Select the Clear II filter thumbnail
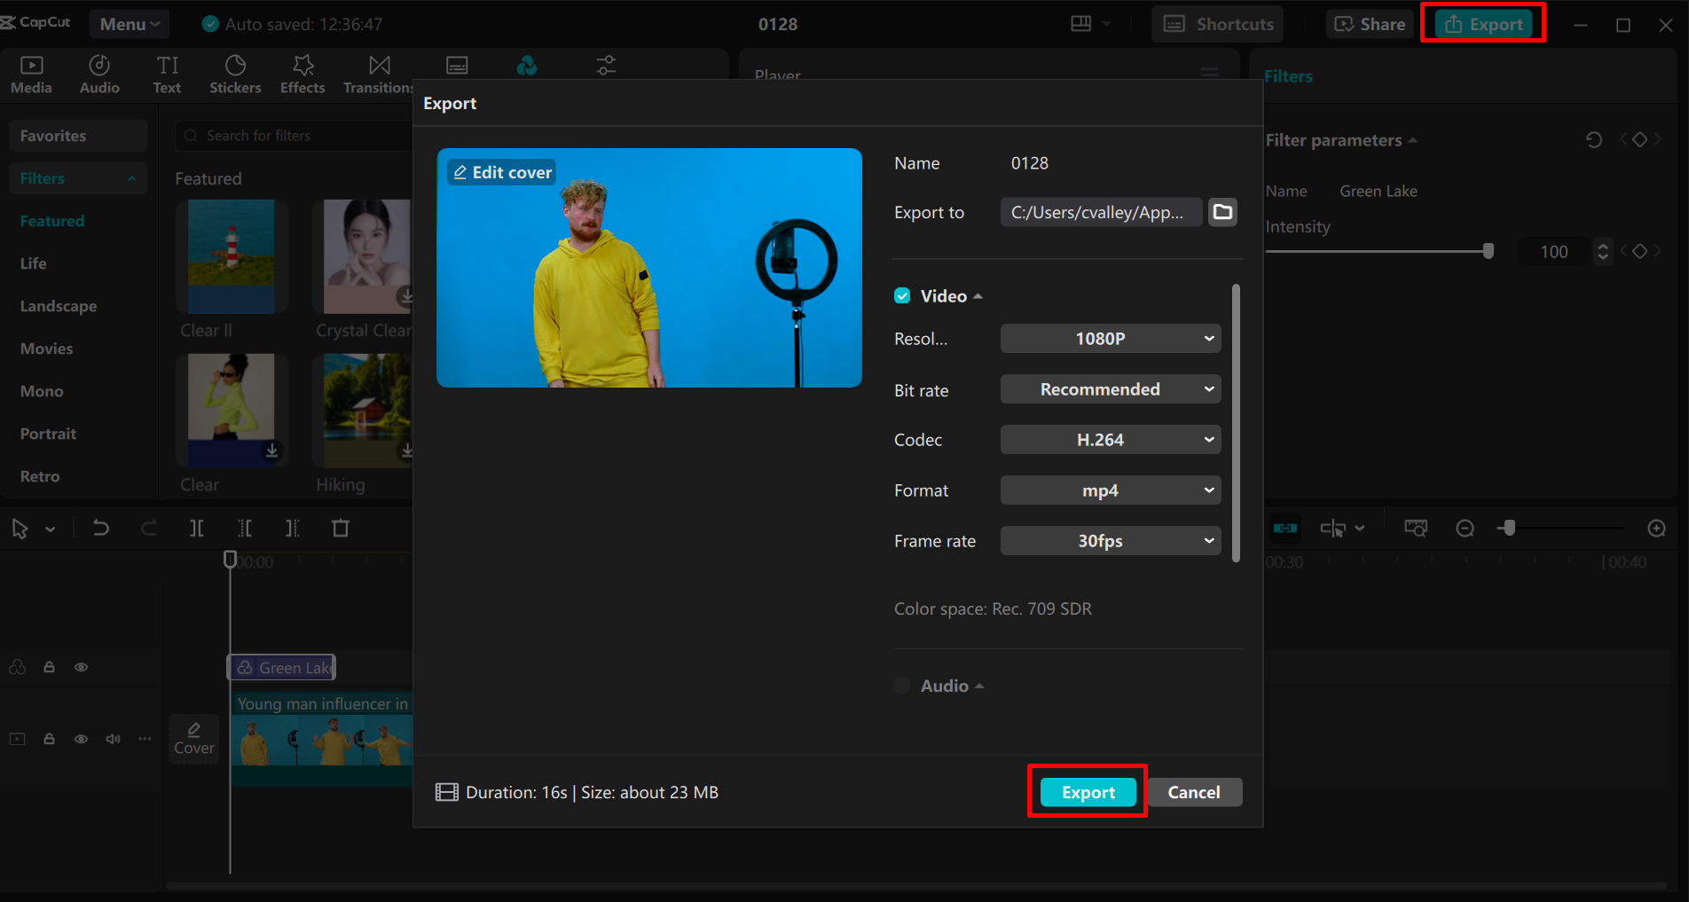The height and width of the screenshot is (902, 1689). (x=232, y=256)
